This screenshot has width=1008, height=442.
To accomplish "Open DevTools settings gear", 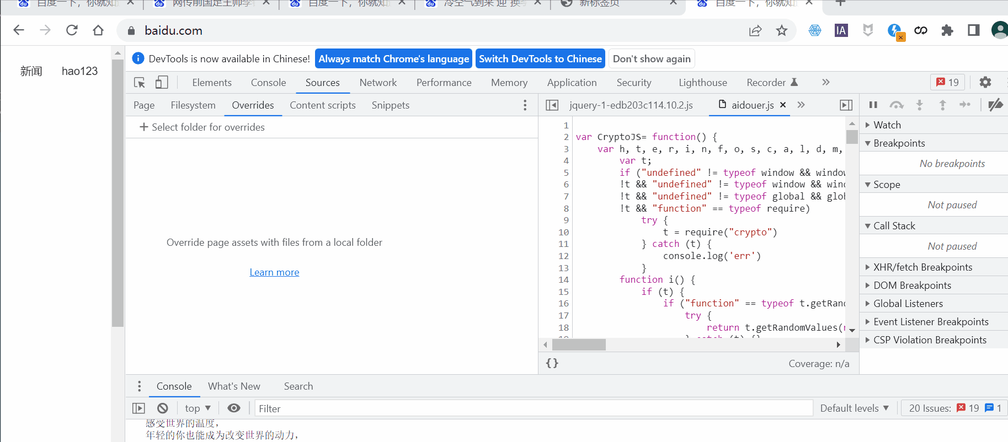I will click(x=985, y=82).
